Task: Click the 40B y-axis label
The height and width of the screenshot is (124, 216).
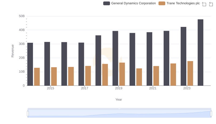Action: pyautogui.click(x=22, y=30)
